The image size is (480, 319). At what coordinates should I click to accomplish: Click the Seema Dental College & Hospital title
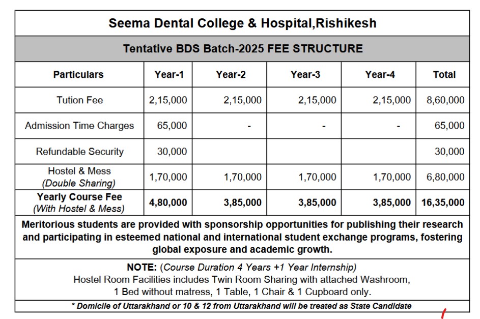pos(242,23)
